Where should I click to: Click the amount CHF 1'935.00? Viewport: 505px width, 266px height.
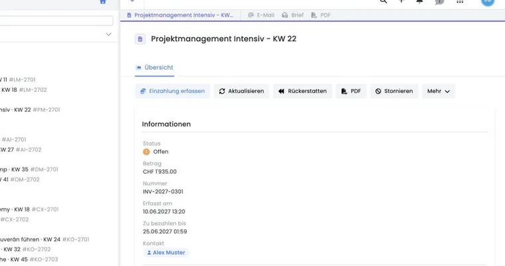tap(159, 172)
